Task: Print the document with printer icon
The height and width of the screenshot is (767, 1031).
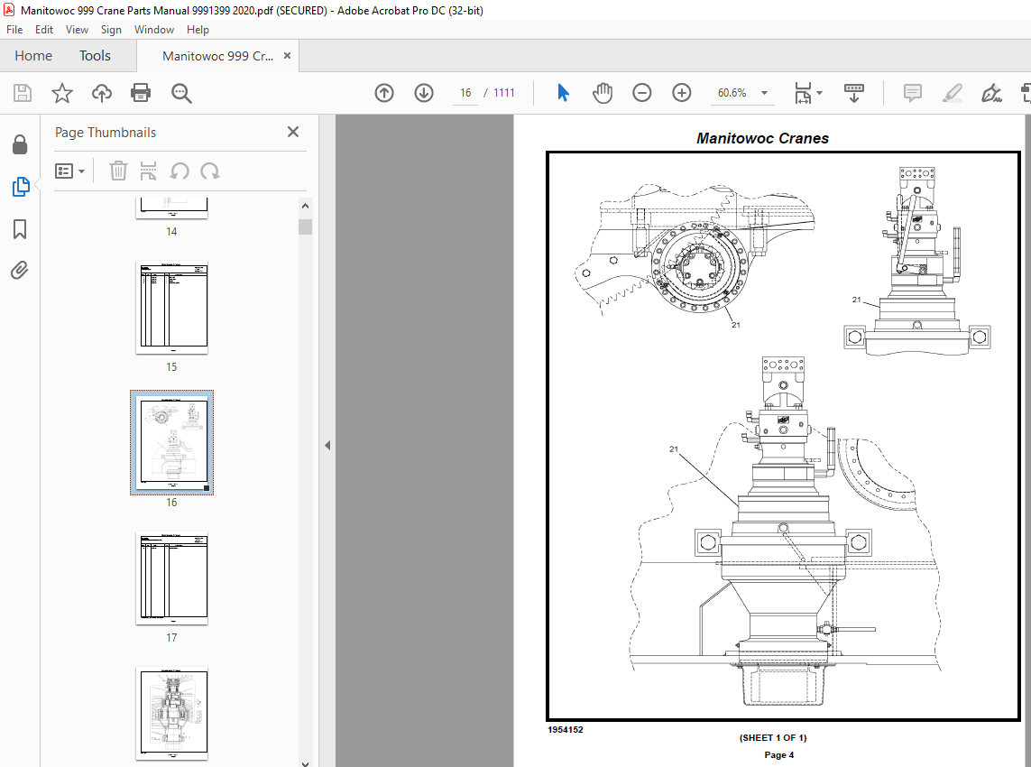Action: (141, 93)
